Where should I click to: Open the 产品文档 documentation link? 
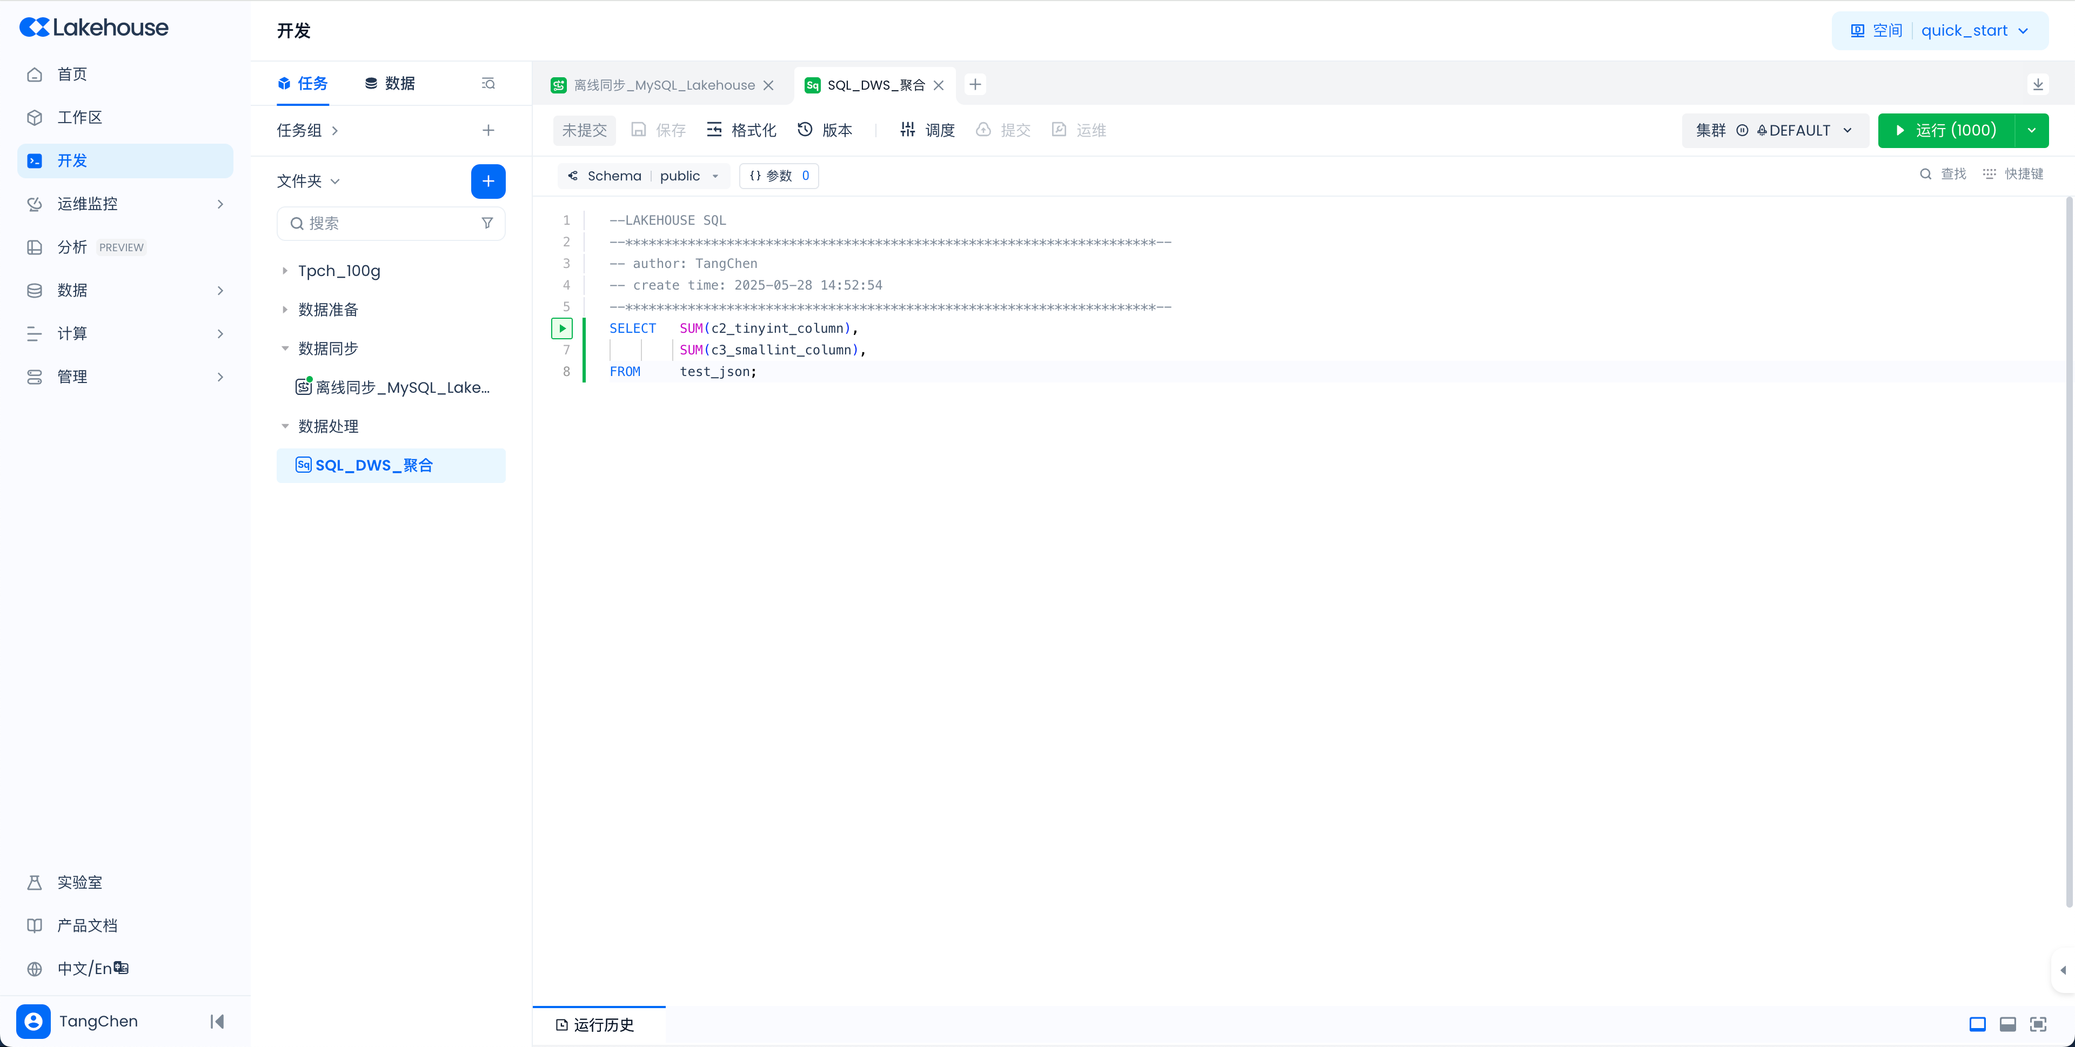point(87,925)
